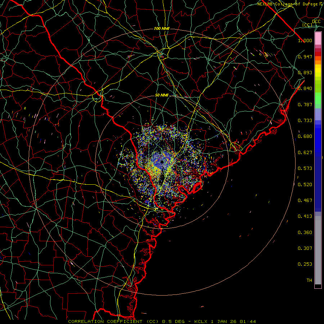Click the 50 NMI range ring label
Viewport: 324px width, 324px height.
tap(162, 95)
